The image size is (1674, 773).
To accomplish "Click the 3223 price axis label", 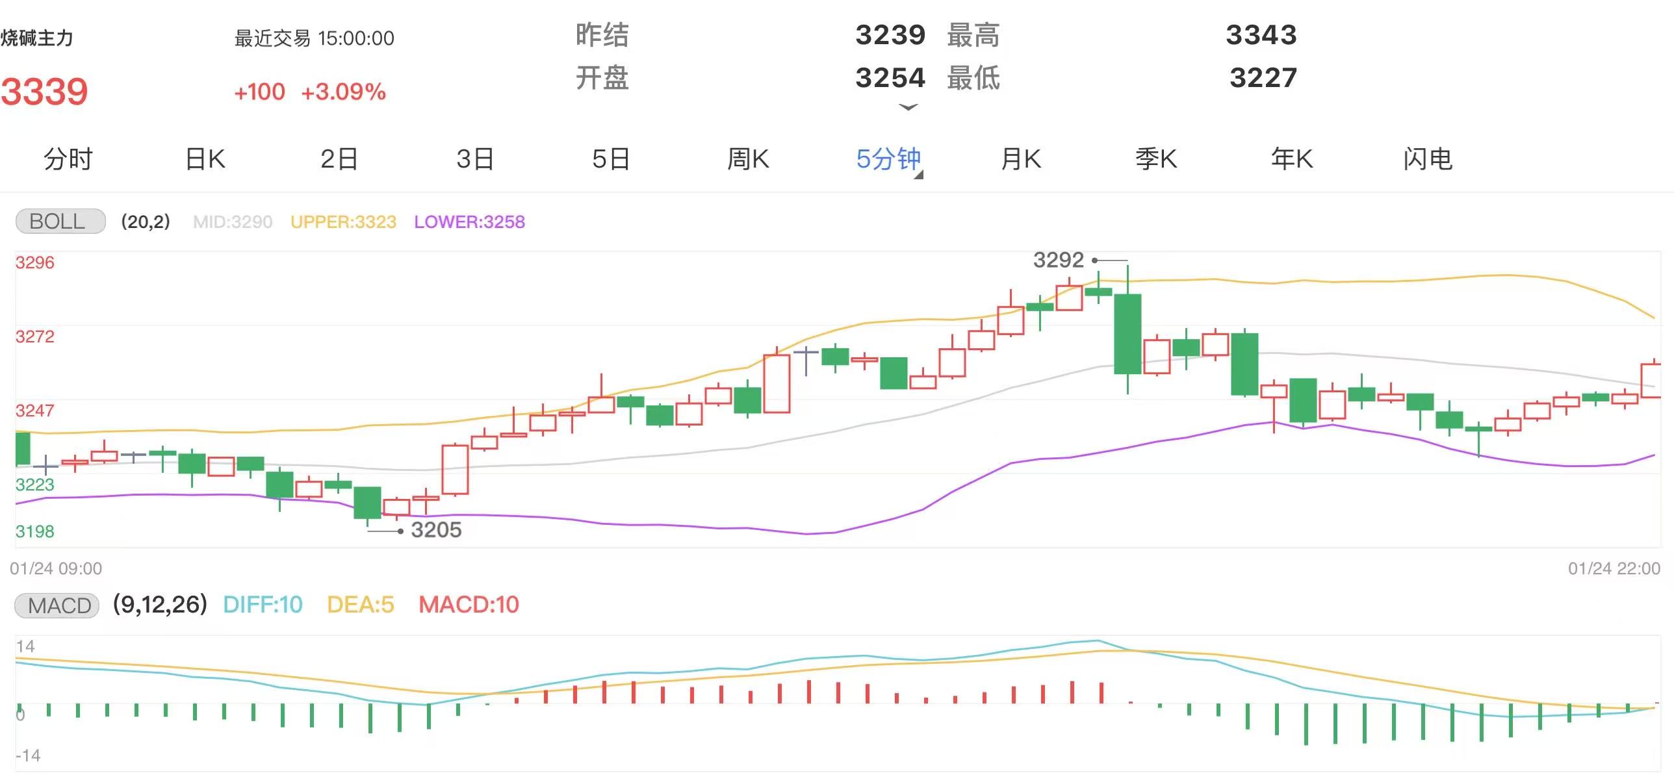I will pyautogui.click(x=35, y=485).
